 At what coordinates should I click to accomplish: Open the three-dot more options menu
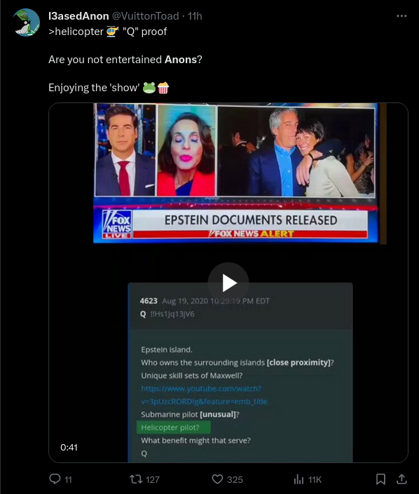tap(401, 15)
